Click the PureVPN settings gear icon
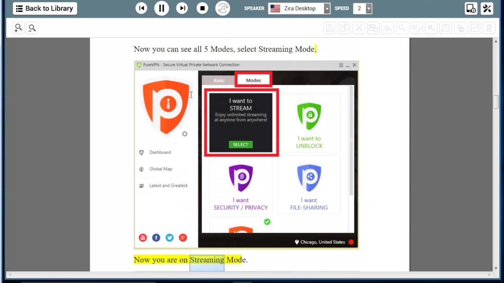 point(185,134)
